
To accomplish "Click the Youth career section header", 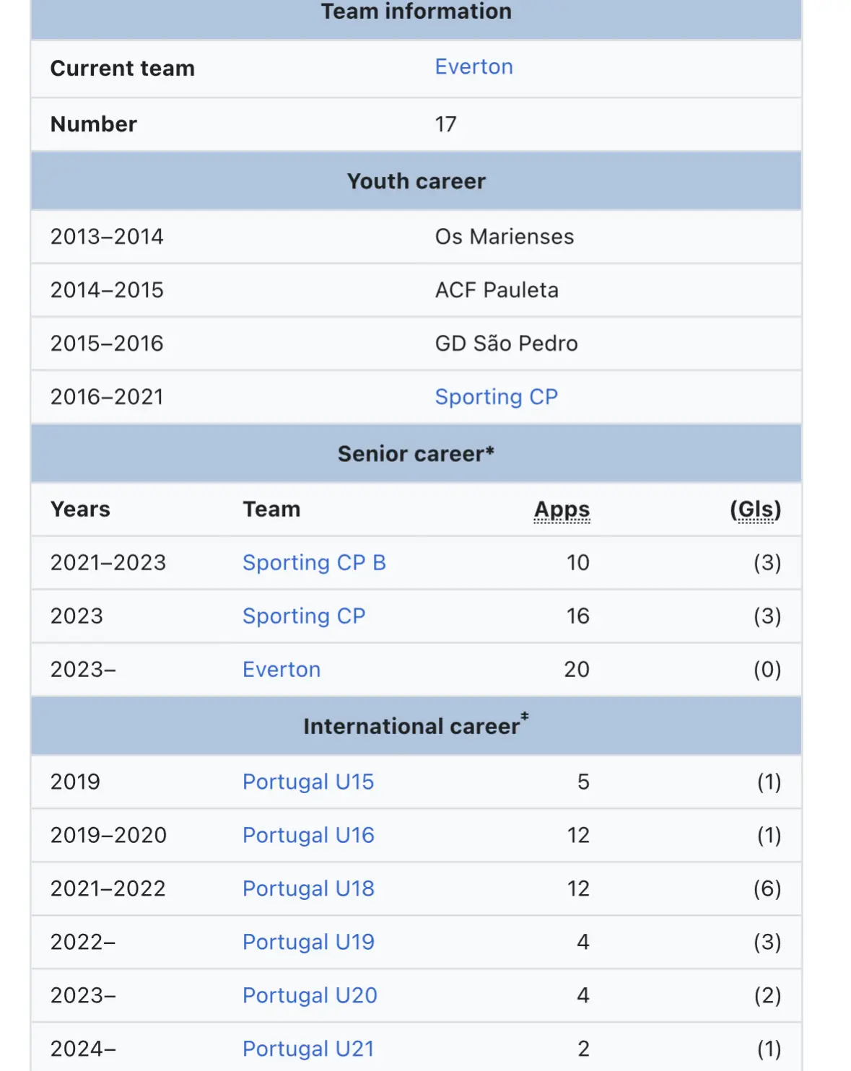I will 416,181.
